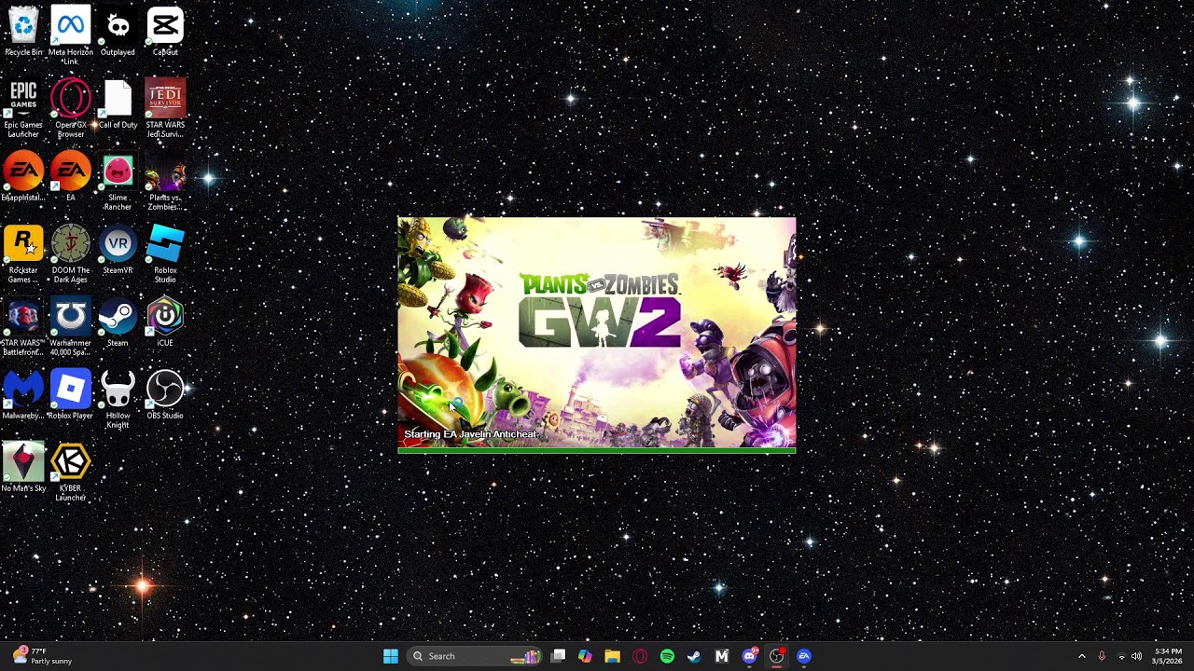Open File Explorer from the taskbar
This screenshot has width=1194, height=671.
pos(612,656)
